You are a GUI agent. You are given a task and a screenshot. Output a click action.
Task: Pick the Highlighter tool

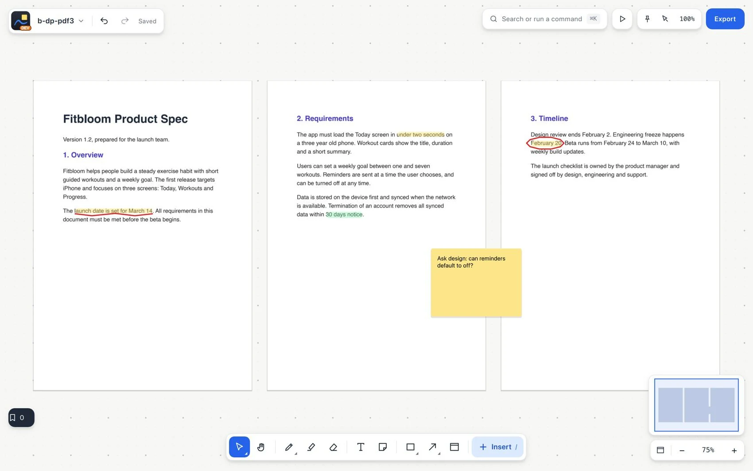pyautogui.click(x=311, y=447)
